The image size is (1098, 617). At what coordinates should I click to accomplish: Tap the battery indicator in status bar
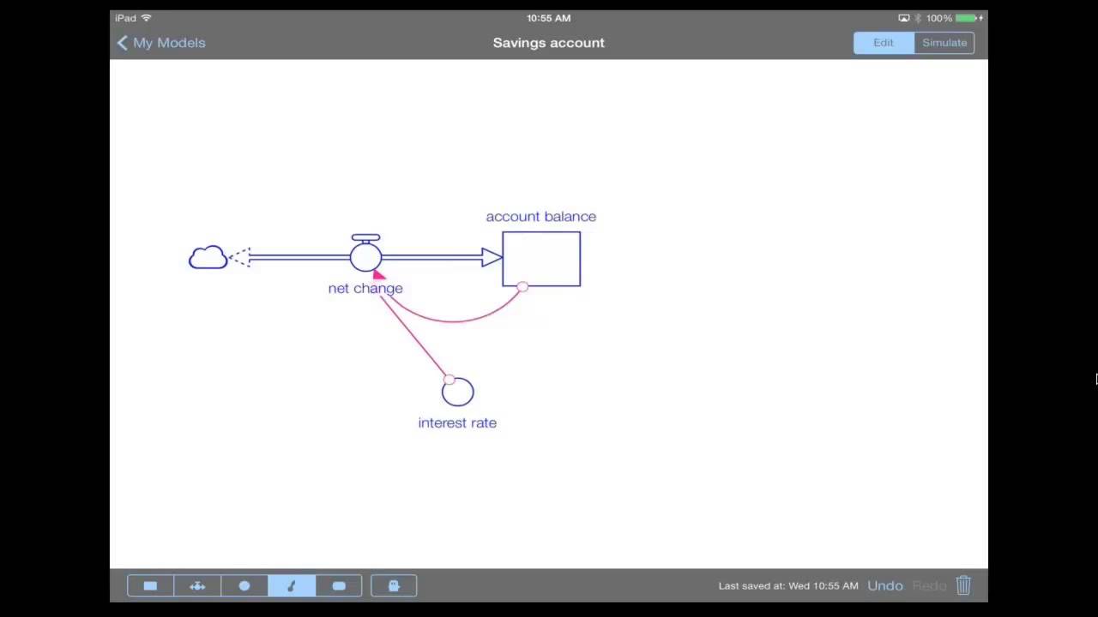tap(968, 18)
